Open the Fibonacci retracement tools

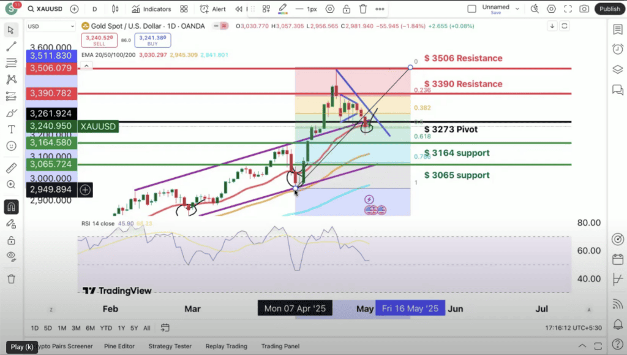tap(11, 63)
